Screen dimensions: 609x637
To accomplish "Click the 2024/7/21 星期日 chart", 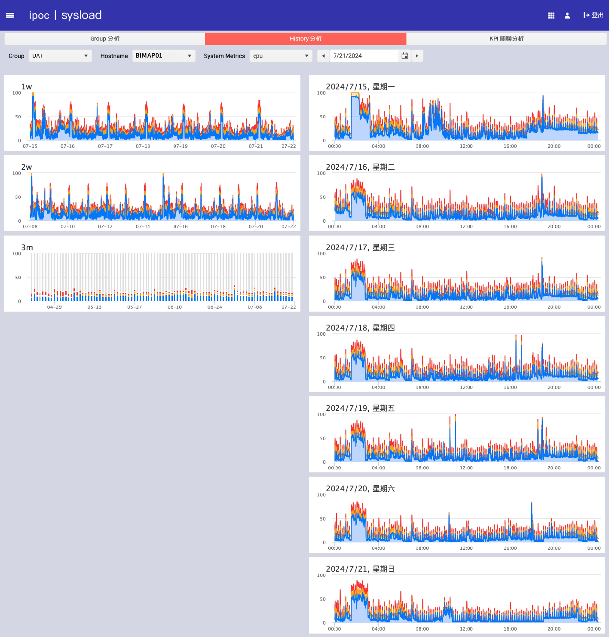I will (x=457, y=595).
